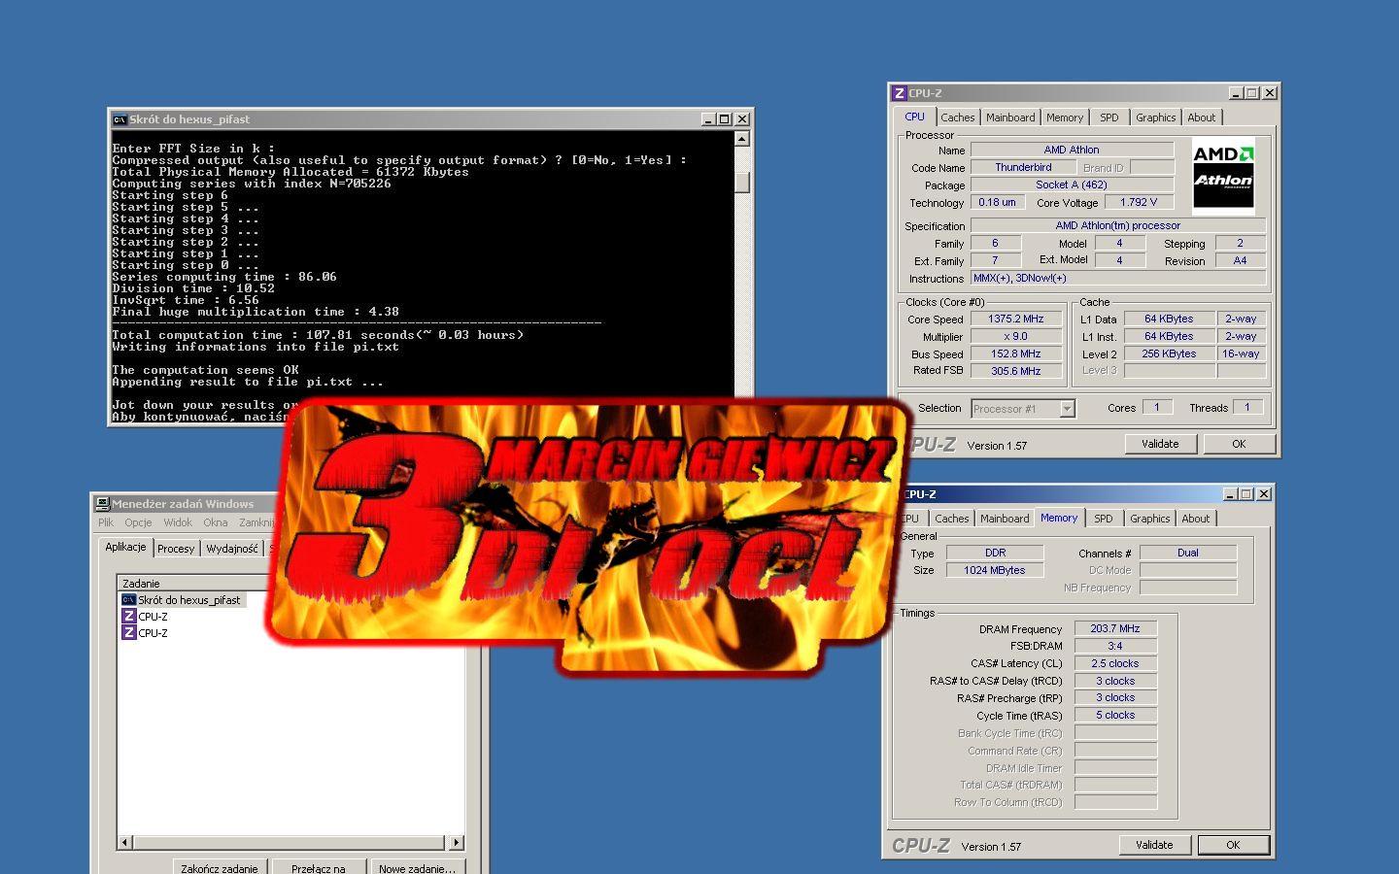Click the Task Manager title bar icon
This screenshot has width=1399, height=874.
[x=102, y=503]
